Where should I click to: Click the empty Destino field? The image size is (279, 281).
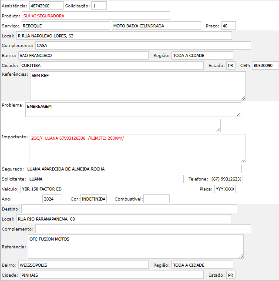pos(129,209)
